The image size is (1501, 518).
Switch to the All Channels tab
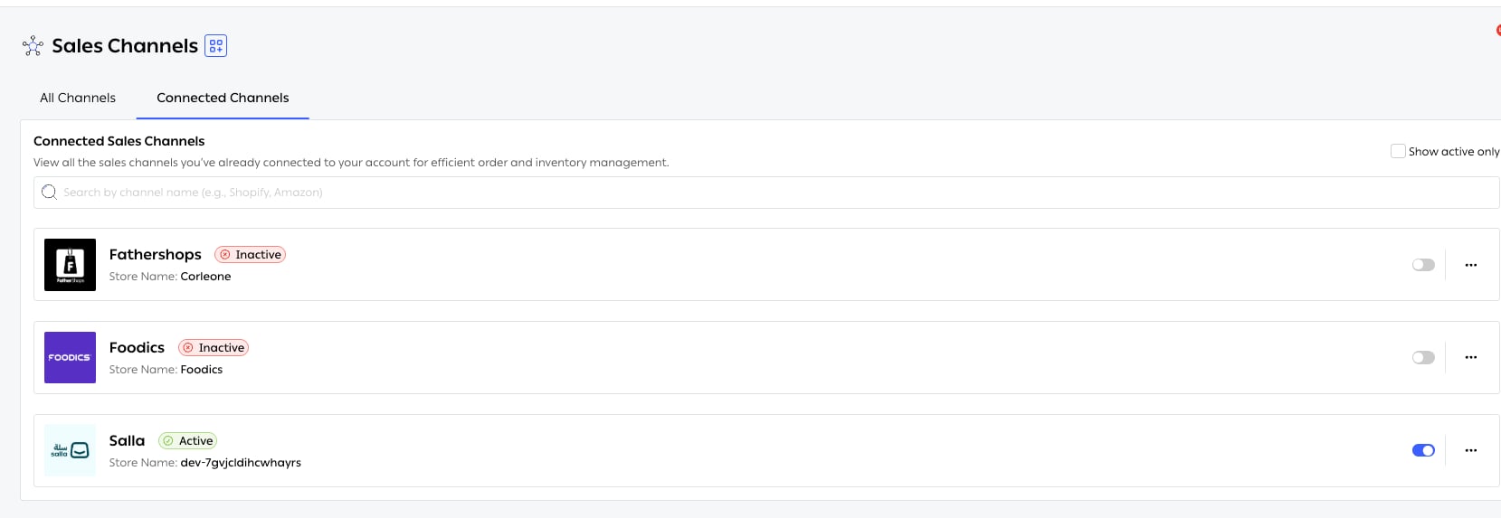coord(78,98)
